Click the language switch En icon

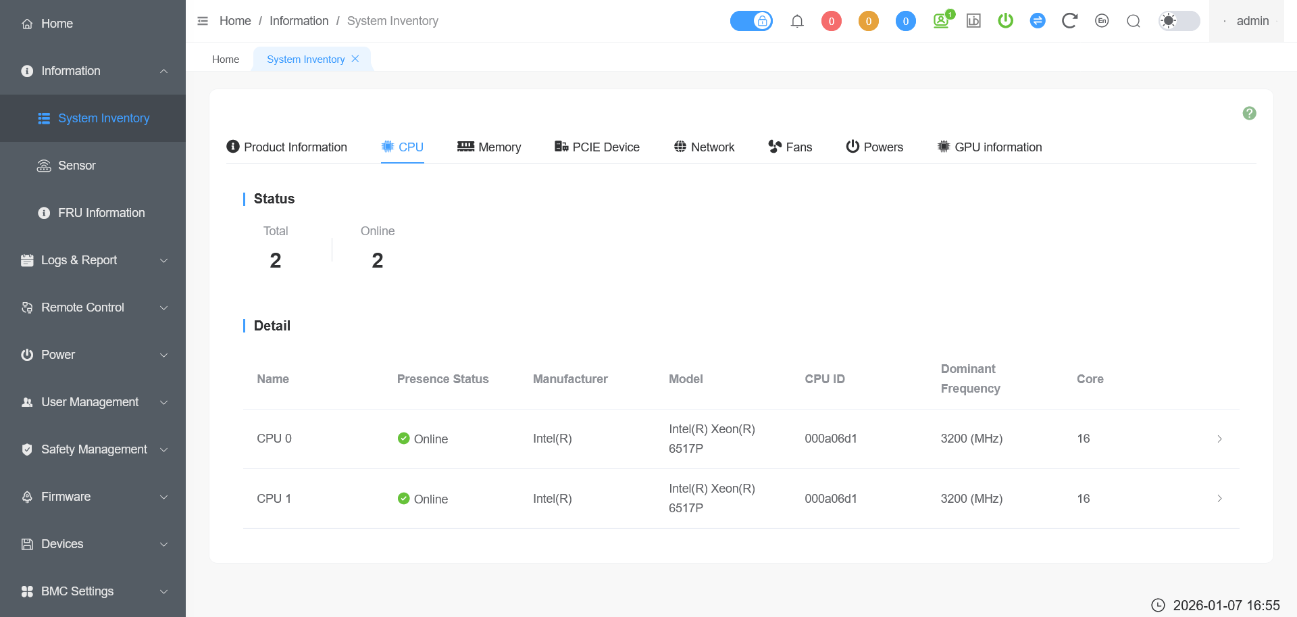coord(1102,21)
